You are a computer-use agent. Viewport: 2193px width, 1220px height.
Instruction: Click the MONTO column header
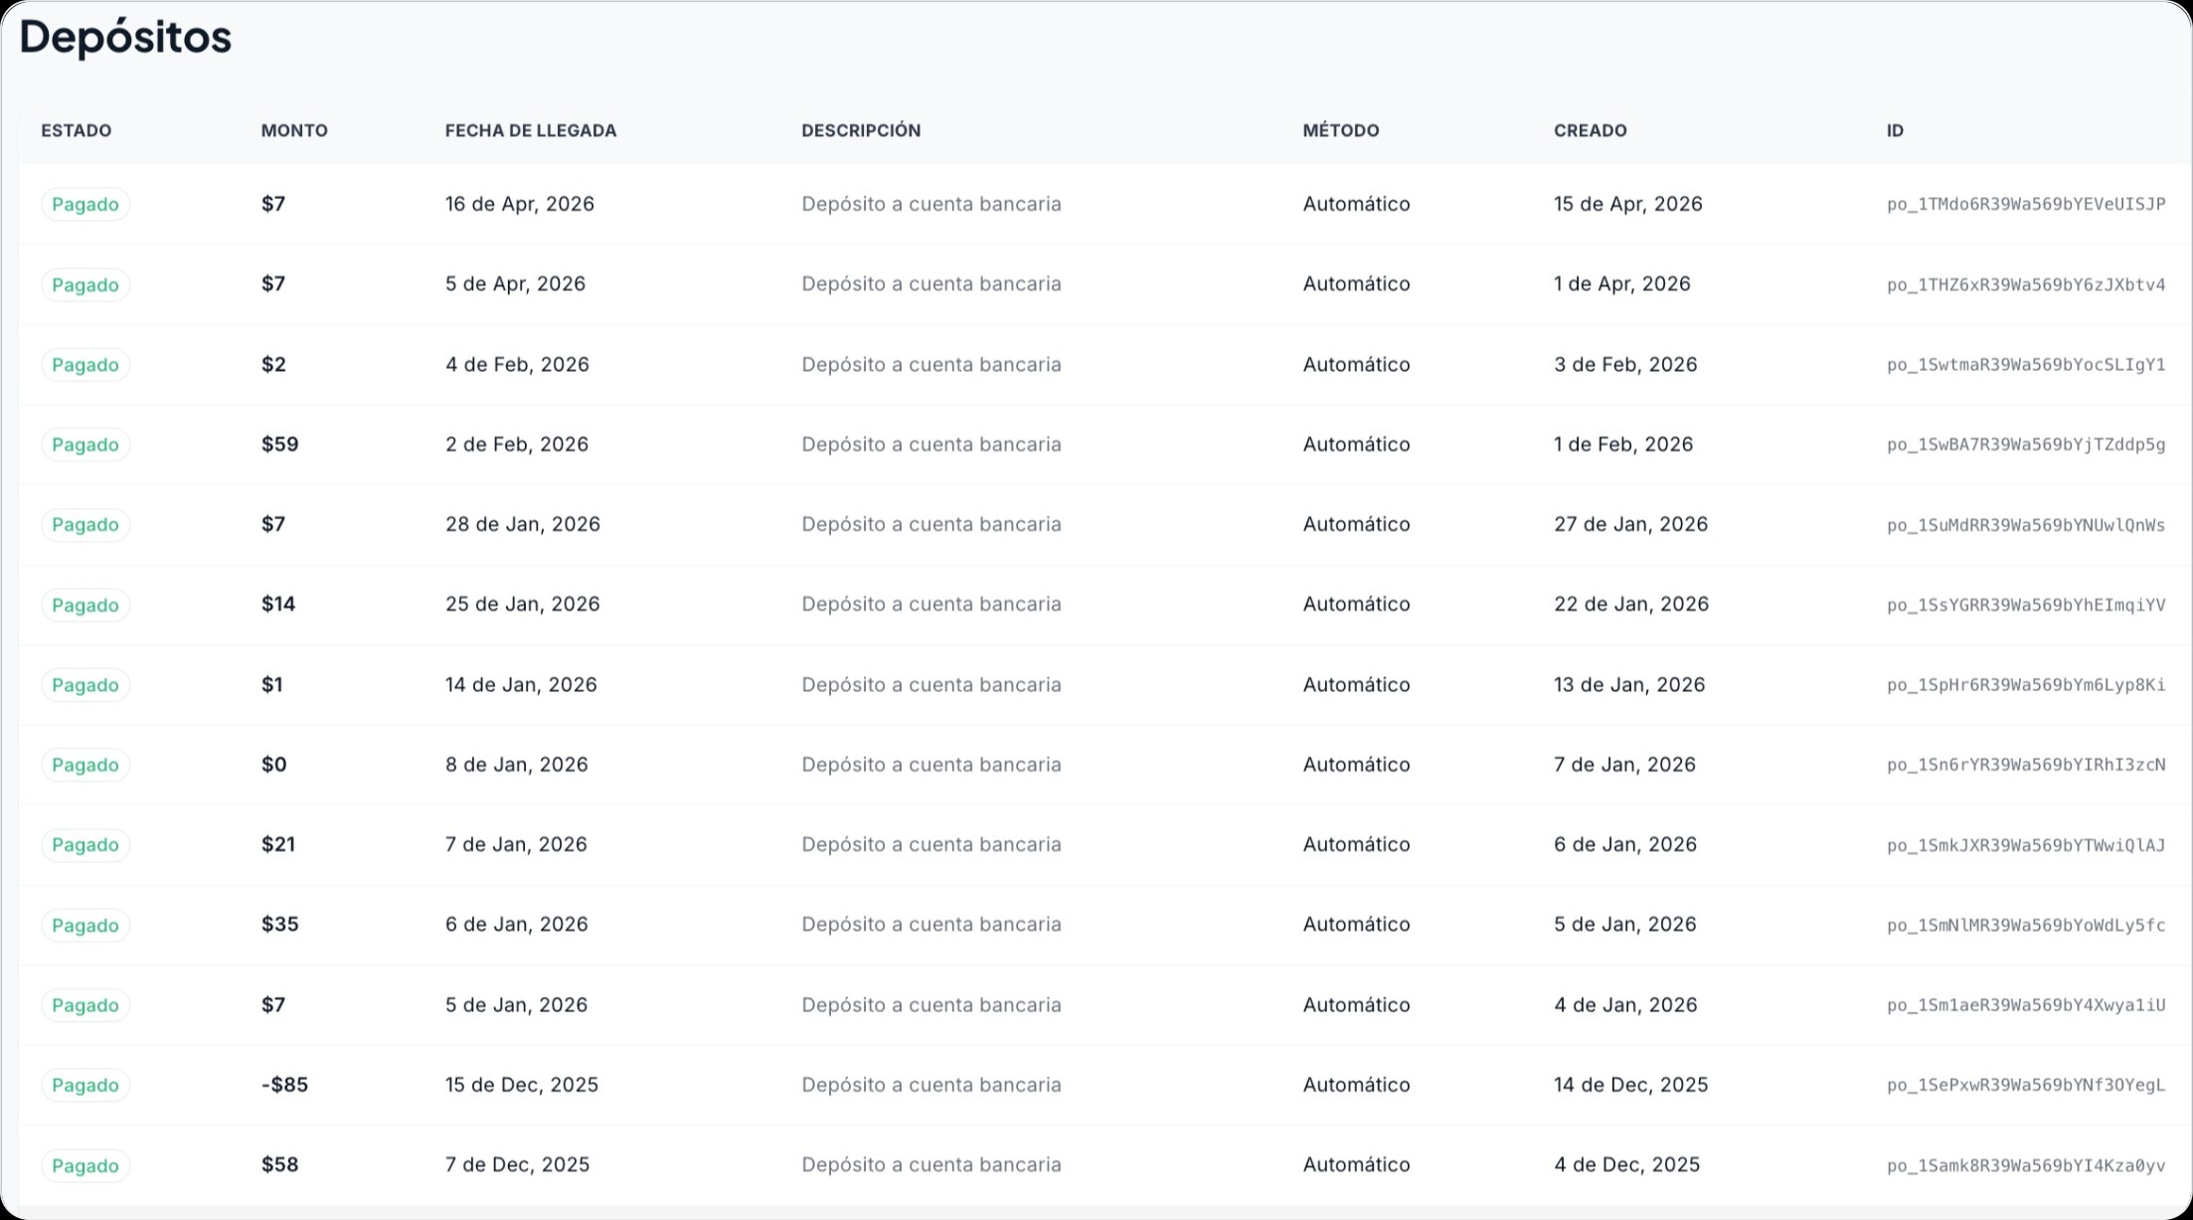pos(294,130)
